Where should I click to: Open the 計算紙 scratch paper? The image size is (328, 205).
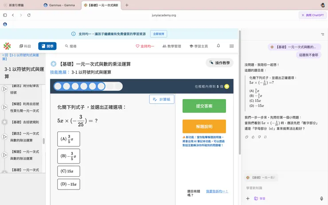pos(162,99)
